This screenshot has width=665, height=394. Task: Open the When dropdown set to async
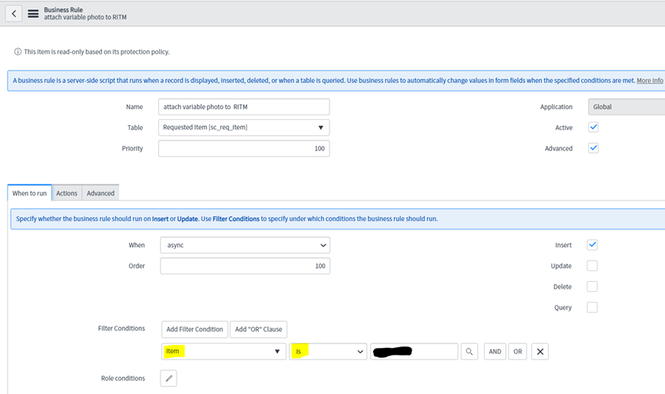(x=245, y=245)
